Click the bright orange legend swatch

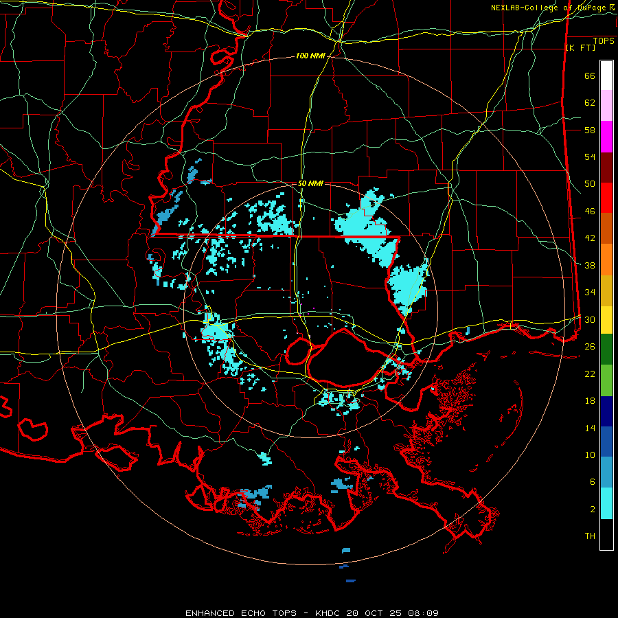click(606, 260)
